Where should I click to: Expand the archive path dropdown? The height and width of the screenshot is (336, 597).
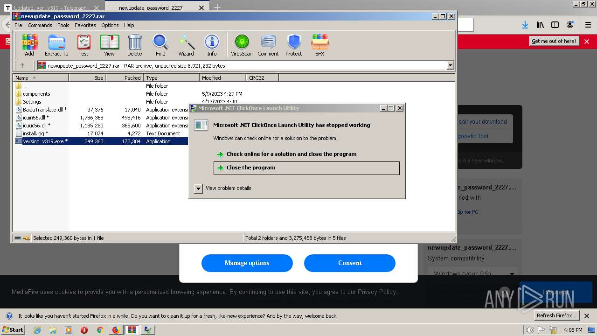(x=450, y=66)
